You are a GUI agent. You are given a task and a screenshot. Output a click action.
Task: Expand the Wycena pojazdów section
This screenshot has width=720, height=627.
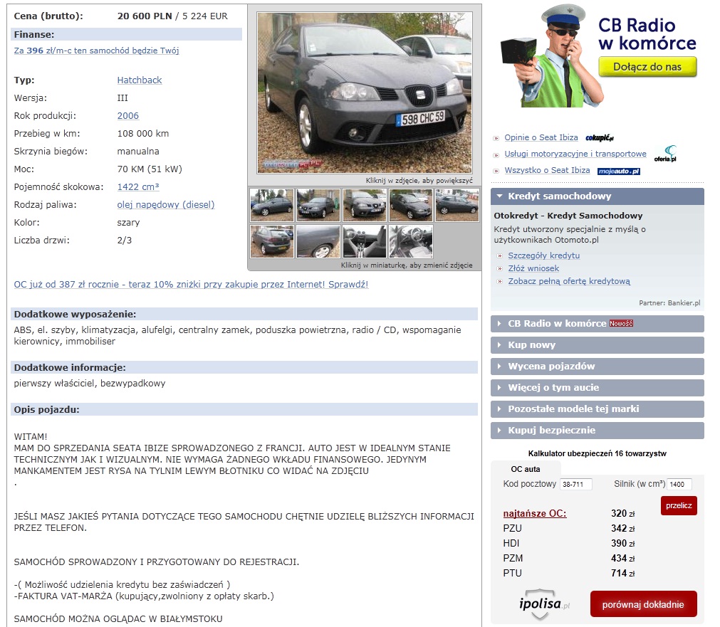point(597,367)
